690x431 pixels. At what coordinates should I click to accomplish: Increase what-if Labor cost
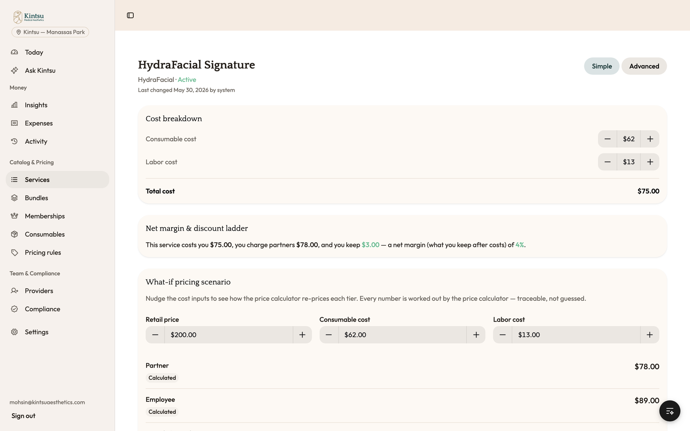pyautogui.click(x=649, y=335)
